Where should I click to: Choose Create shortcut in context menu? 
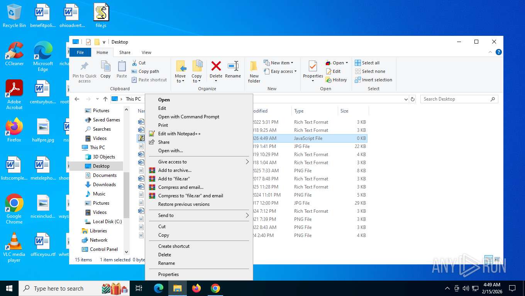(199, 246)
